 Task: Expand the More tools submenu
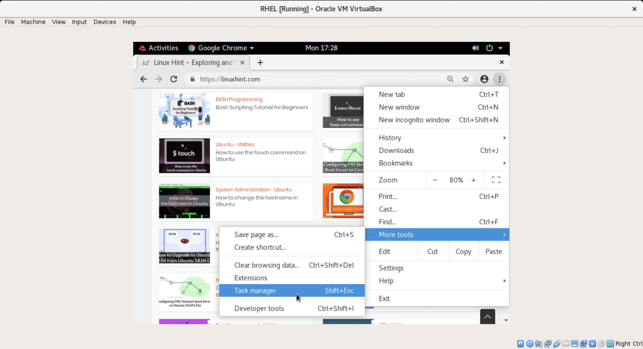point(437,235)
